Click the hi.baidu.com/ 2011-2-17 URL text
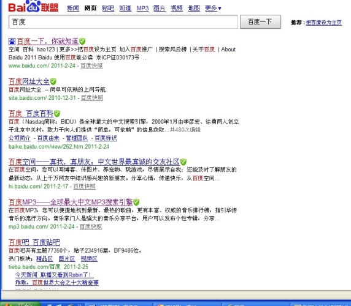Image resolution: width=351 pixels, height=306 pixels. (x=38, y=187)
